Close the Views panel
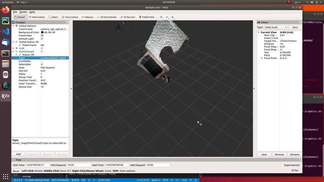This screenshot has width=324, height=182. pyautogui.click(x=300, y=22)
